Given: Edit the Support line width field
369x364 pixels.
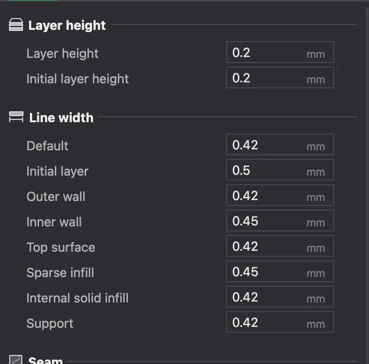Looking at the screenshot, I should click(x=280, y=322).
